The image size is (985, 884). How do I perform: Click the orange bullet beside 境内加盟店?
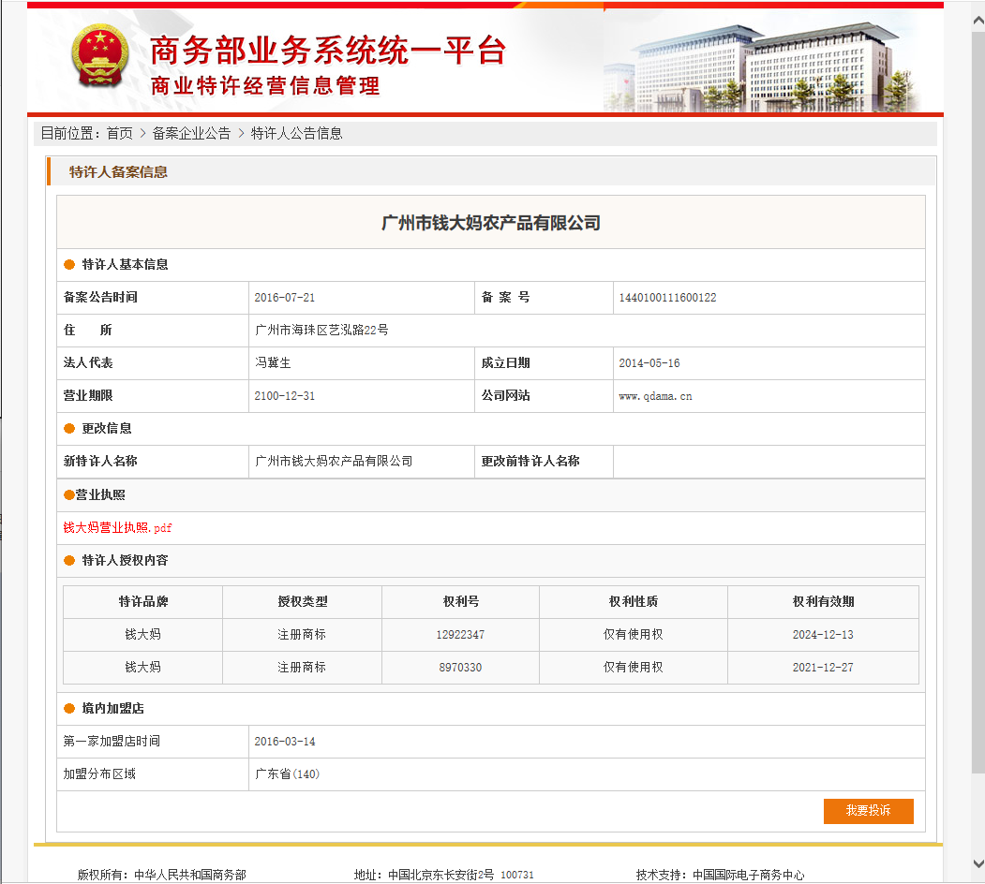pyautogui.click(x=69, y=709)
